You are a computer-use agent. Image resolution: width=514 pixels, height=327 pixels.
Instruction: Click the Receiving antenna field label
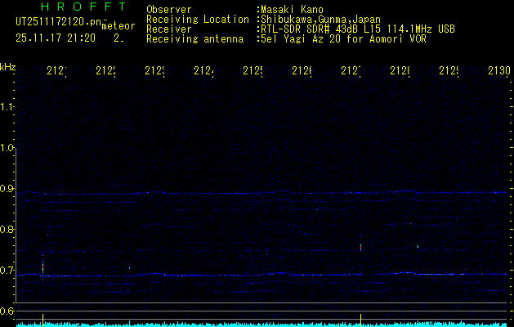point(194,38)
